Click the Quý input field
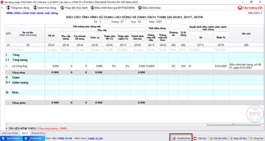Screen dimensions: 265x141 [x=142, y=22]
